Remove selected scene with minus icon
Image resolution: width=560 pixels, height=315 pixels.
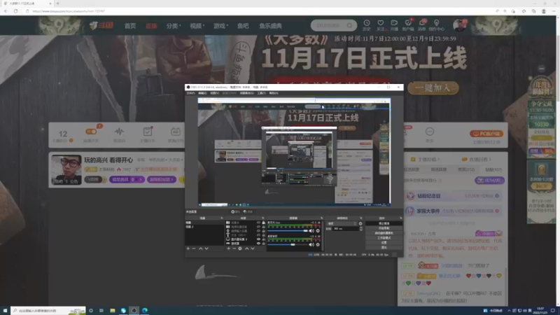[194, 248]
